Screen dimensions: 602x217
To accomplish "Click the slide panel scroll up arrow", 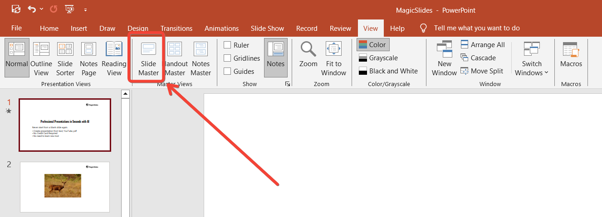I will (126, 94).
